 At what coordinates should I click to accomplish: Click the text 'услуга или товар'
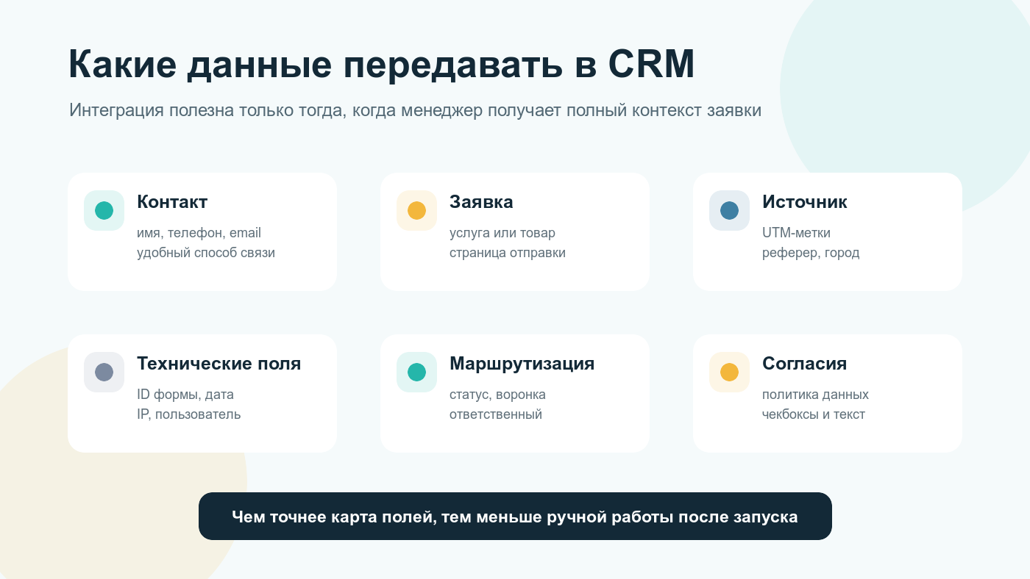pos(502,233)
